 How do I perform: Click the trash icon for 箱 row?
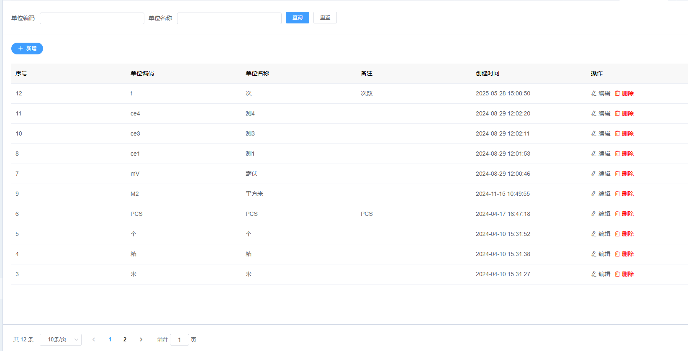point(617,254)
